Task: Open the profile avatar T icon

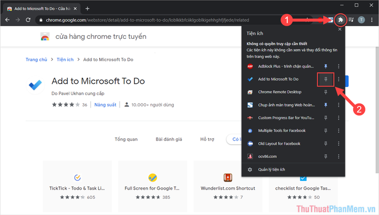Action: coord(361,20)
